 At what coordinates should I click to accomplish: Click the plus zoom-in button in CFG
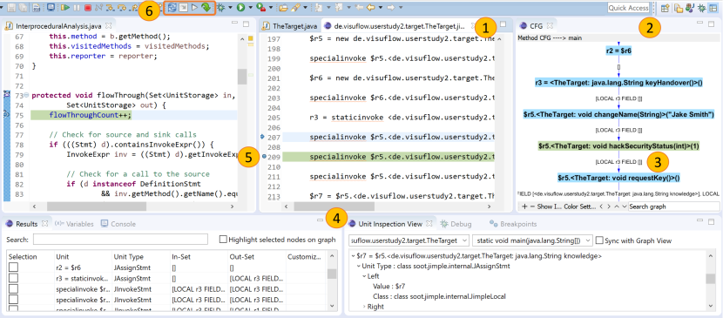(x=524, y=206)
